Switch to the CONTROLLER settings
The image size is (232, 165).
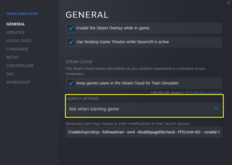20,66
